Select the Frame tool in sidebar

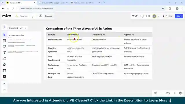pyautogui.click(x=4, y=70)
